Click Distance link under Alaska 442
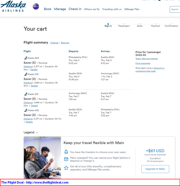The image size is (180, 186). pos(28,119)
